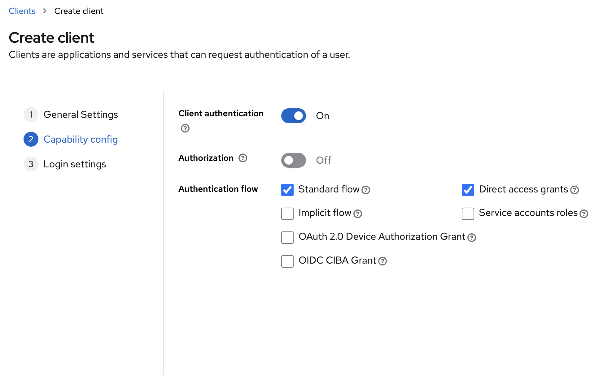Click Service accounts roles help icon
The width and height of the screenshot is (612, 375).
(584, 214)
